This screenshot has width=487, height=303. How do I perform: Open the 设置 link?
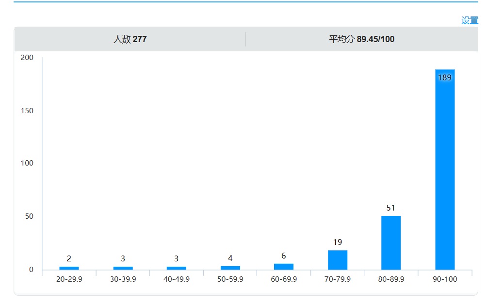[x=469, y=20]
